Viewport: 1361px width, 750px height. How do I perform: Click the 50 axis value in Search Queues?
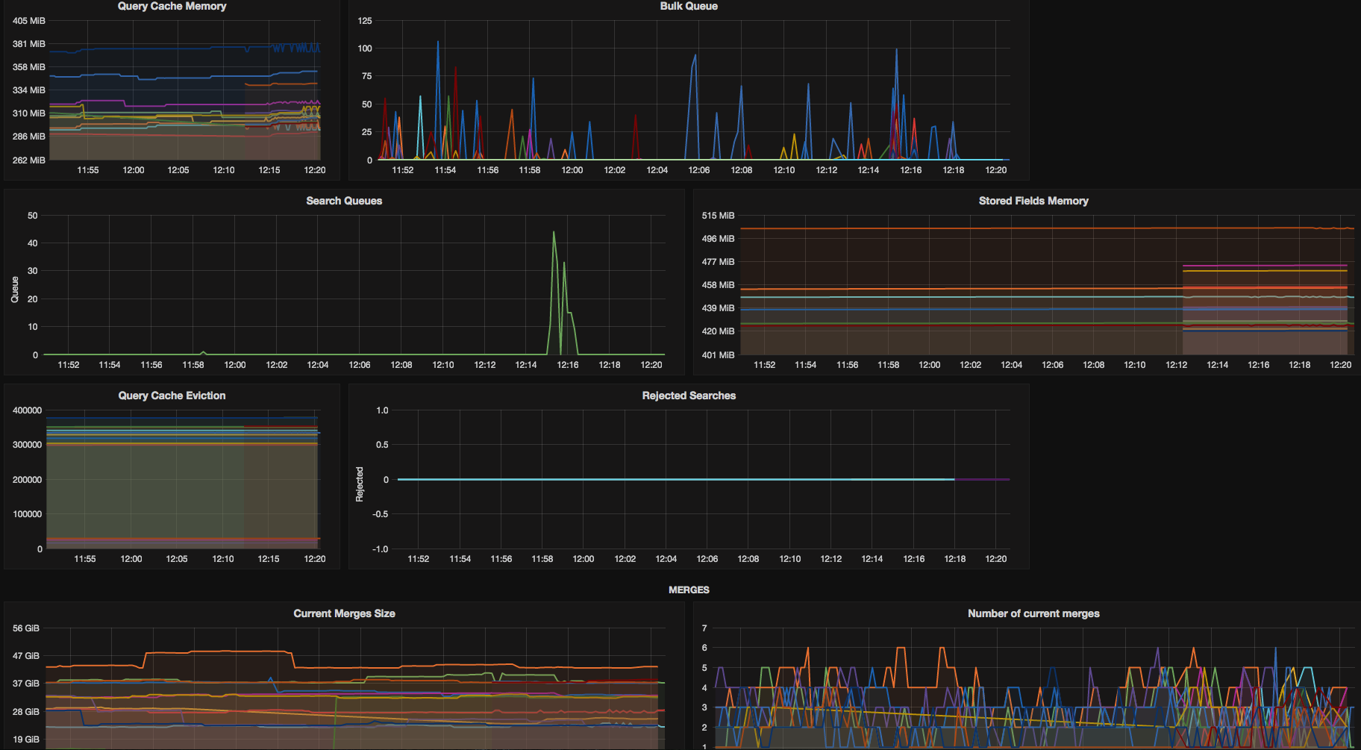[x=33, y=216]
